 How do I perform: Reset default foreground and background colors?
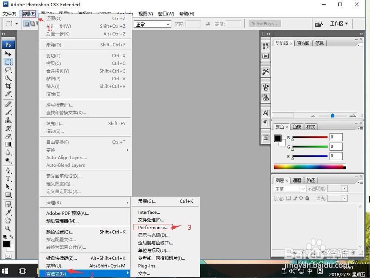pos(5,237)
